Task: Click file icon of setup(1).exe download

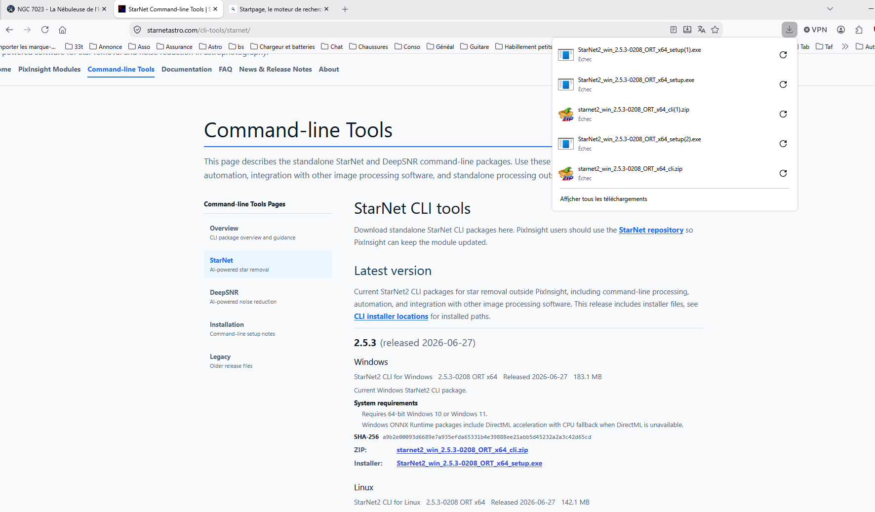Action: (x=566, y=55)
